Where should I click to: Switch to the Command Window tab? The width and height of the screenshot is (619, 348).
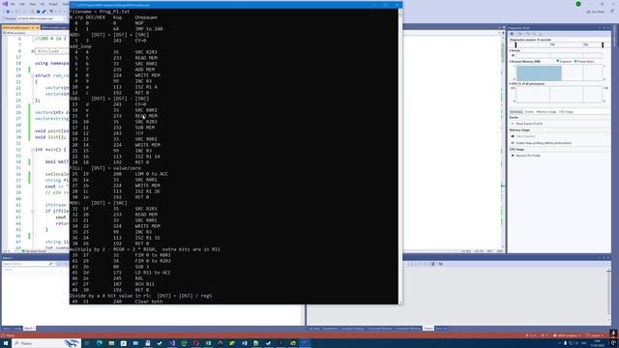coord(380,329)
